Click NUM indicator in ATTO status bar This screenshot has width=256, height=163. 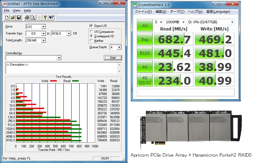click(105, 158)
